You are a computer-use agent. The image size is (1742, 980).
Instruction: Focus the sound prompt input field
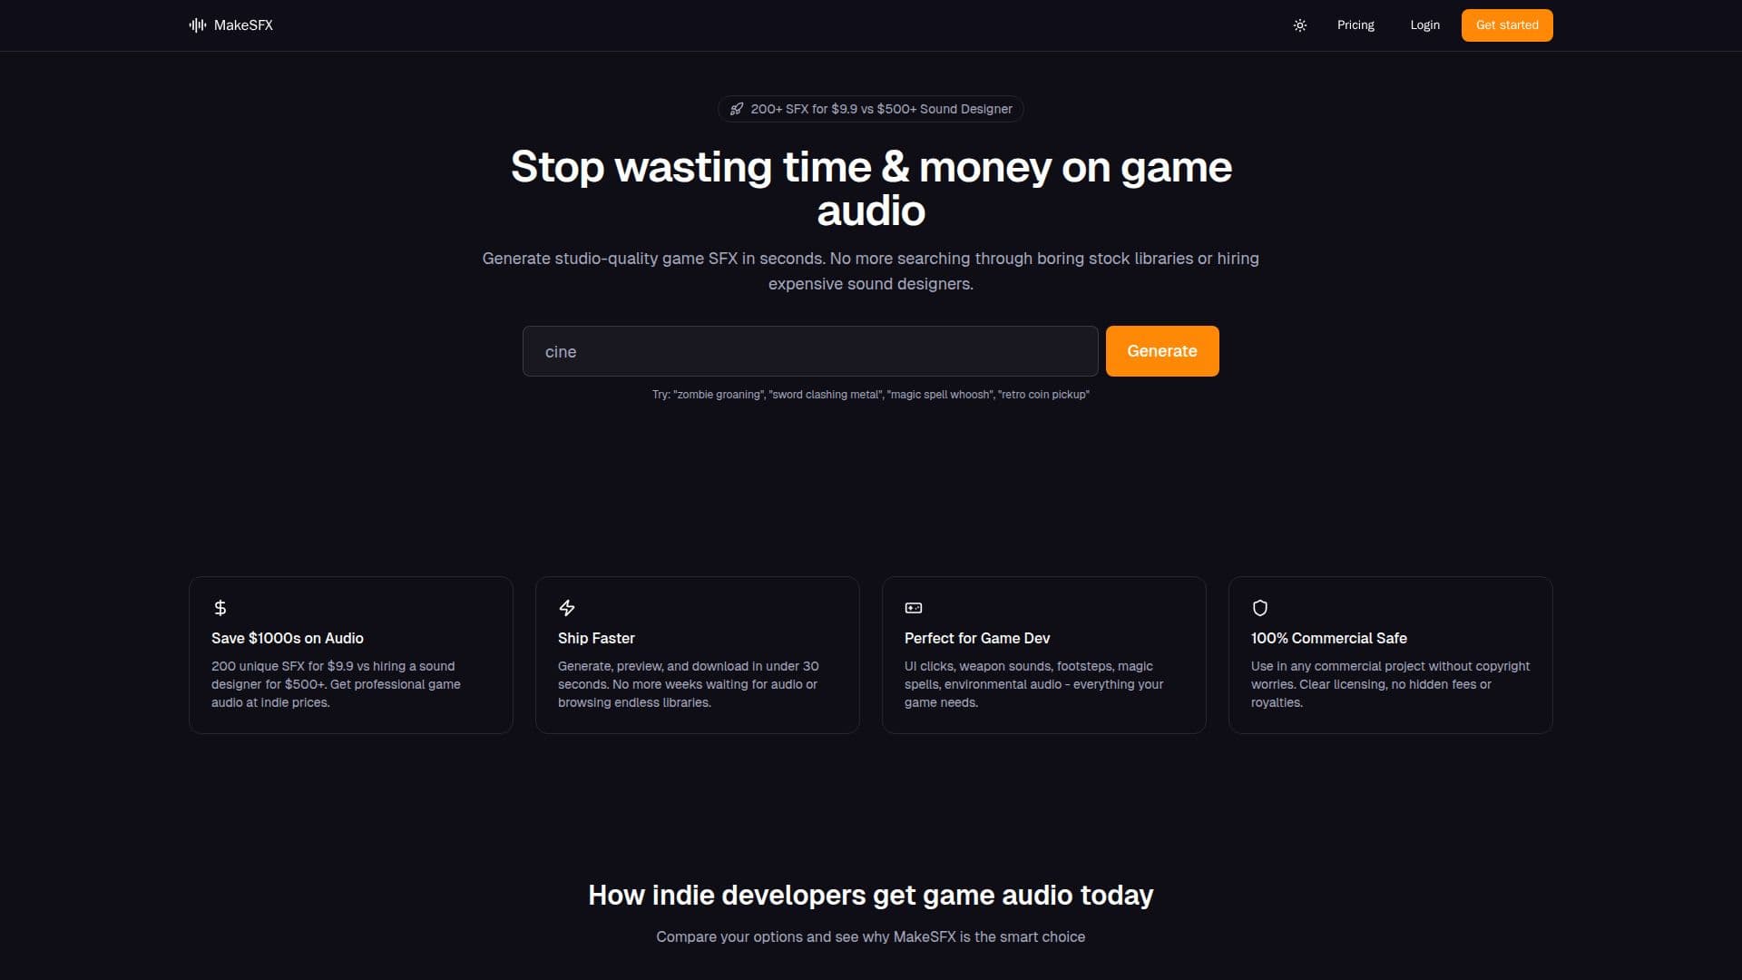810,351
